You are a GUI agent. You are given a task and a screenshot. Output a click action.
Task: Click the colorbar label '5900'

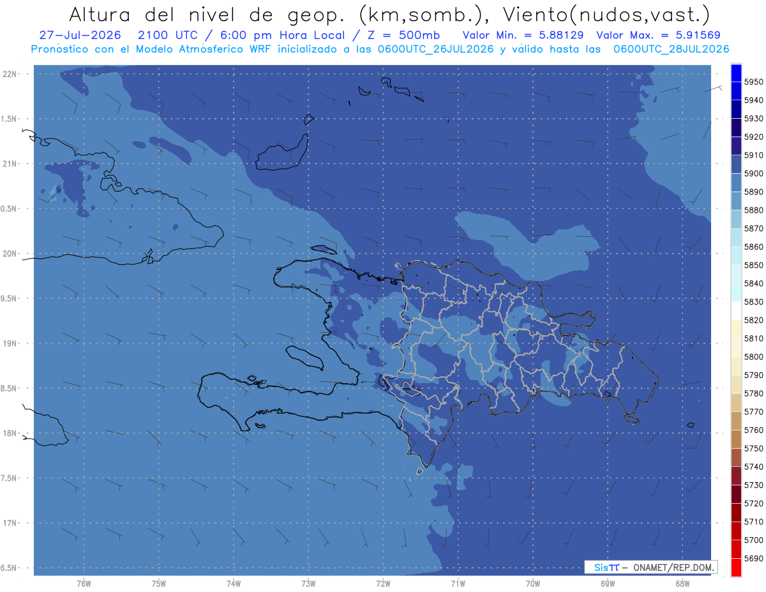coord(754,174)
